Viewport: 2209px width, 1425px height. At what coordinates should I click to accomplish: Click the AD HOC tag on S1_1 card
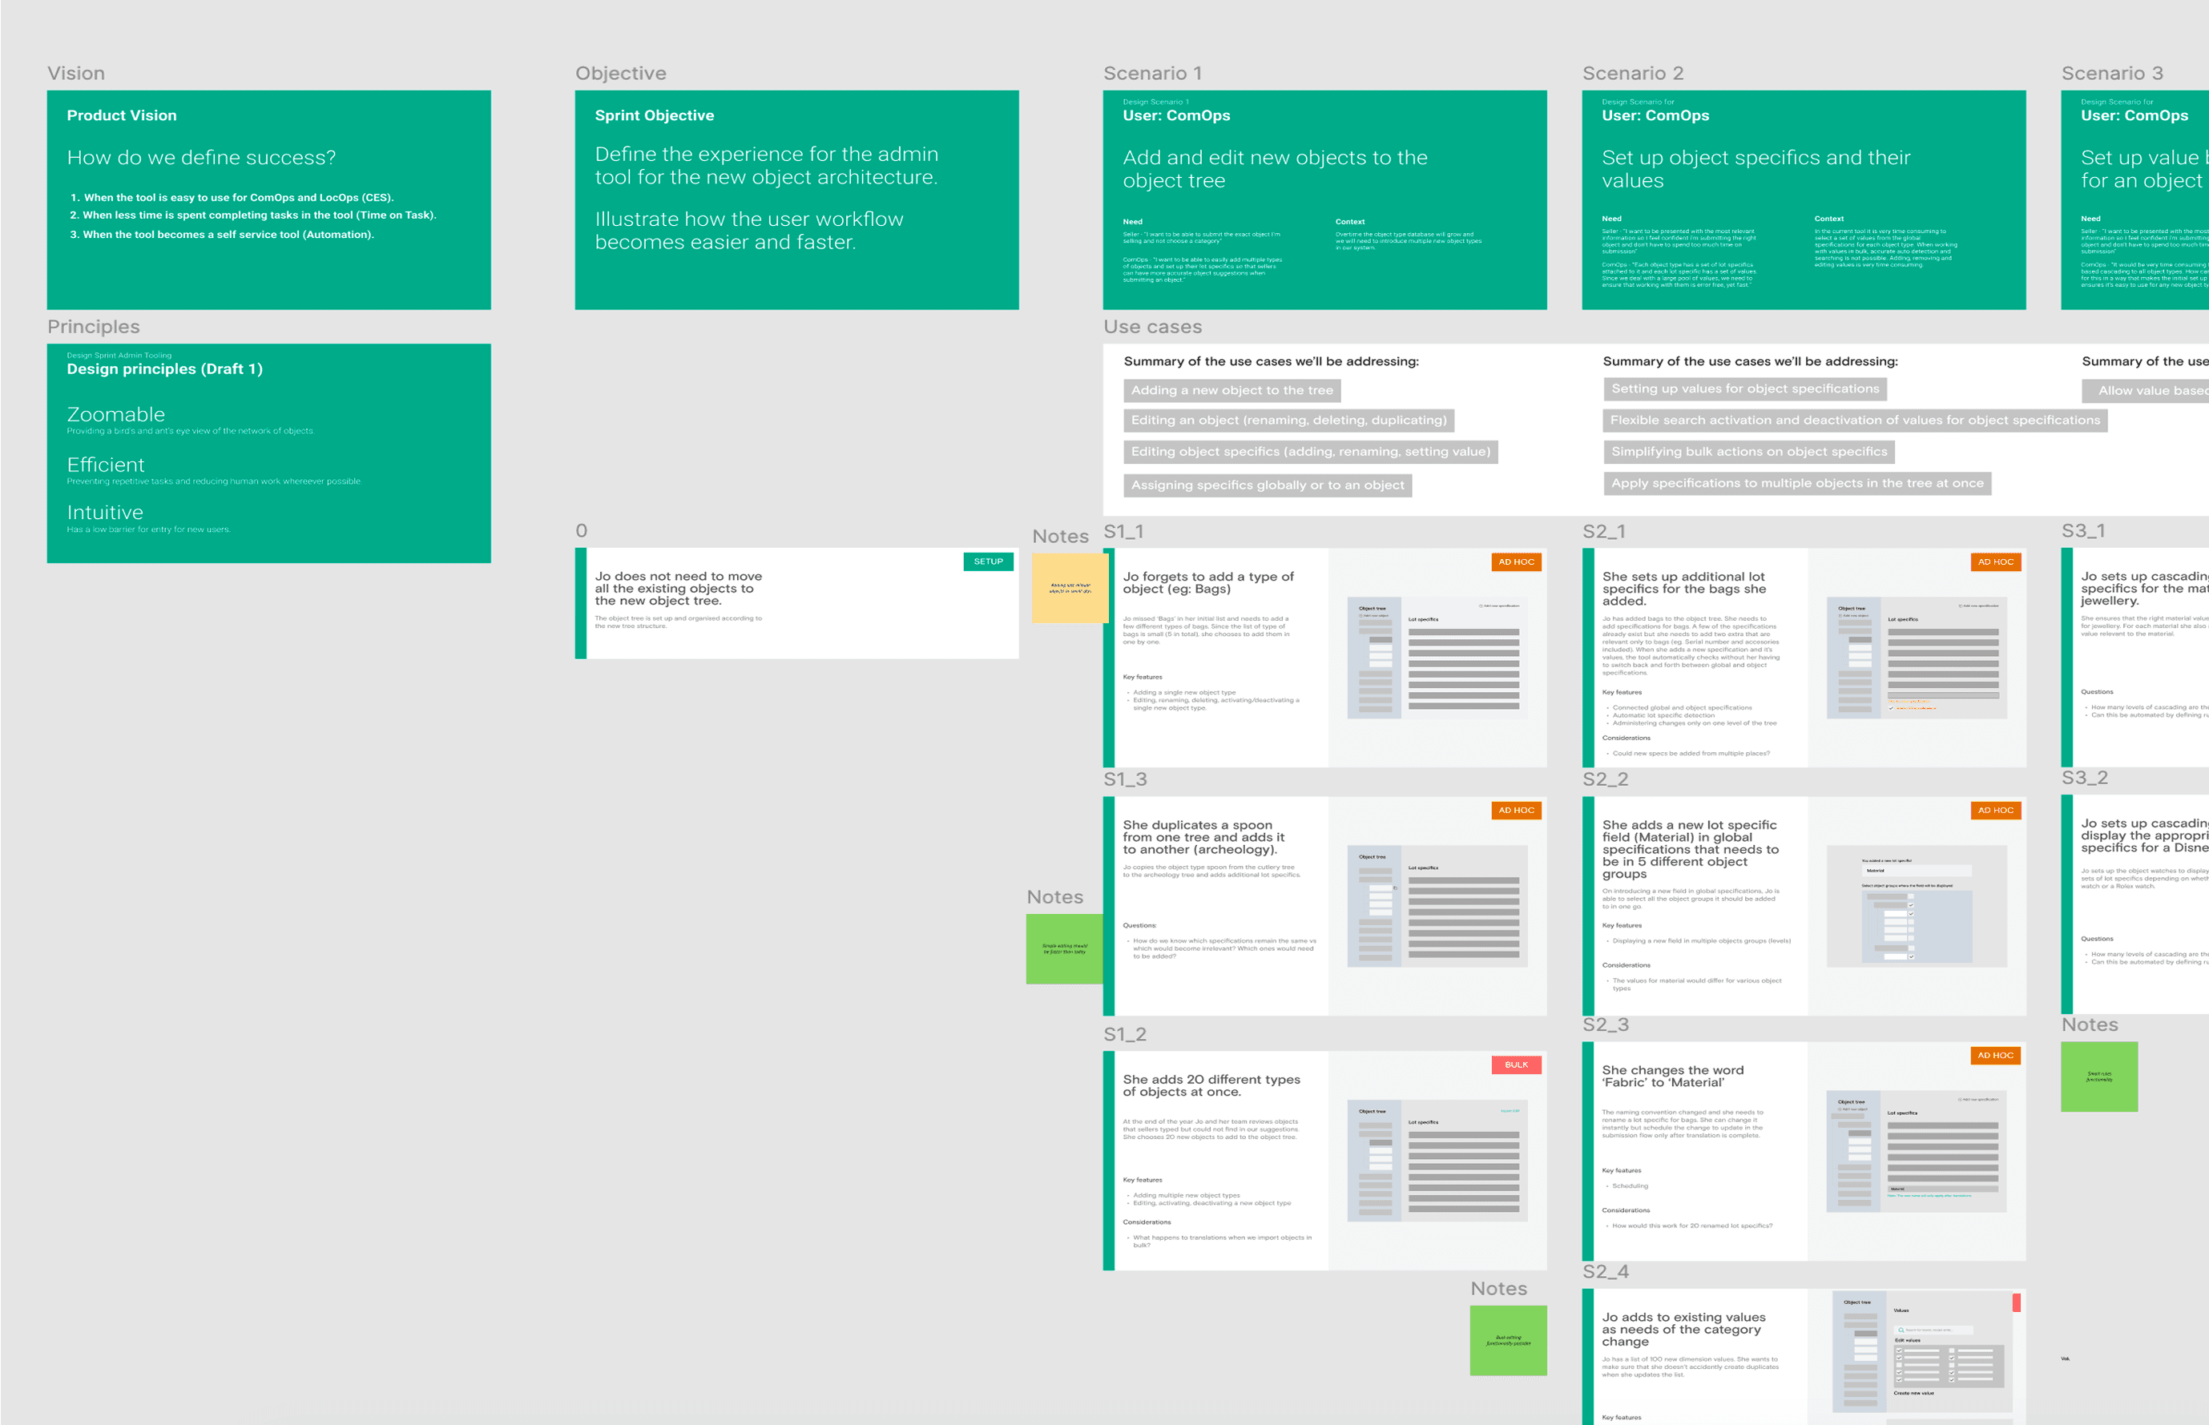1516,562
